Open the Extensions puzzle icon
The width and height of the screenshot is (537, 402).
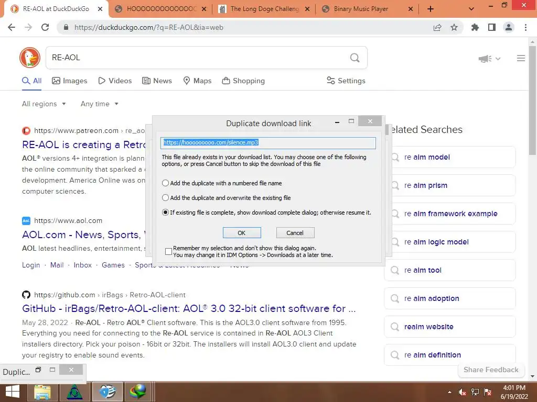pyautogui.click(x=475, y=27)
